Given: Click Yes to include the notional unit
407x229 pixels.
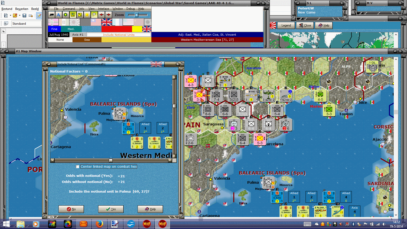Looking at the screenshot, I should [111, 209].
